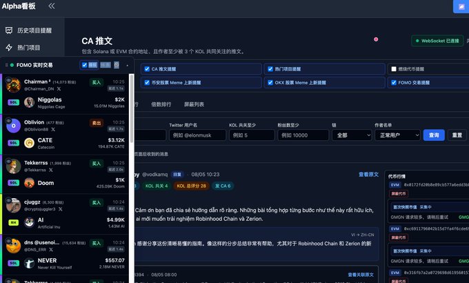Click SOL chain badge beside NEVER
Image resolution: width=469 pixels, height=283 pixels.
14,263
